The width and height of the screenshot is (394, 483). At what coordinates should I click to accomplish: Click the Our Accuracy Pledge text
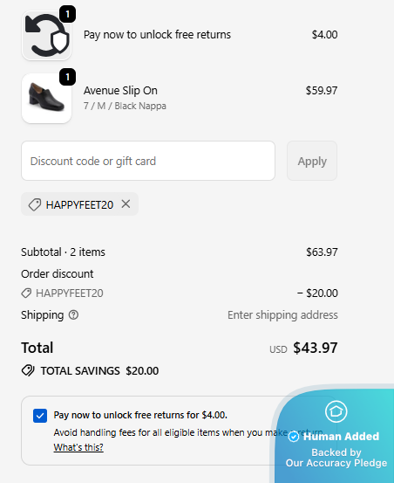pyautogui.click(x=336, y=463)
